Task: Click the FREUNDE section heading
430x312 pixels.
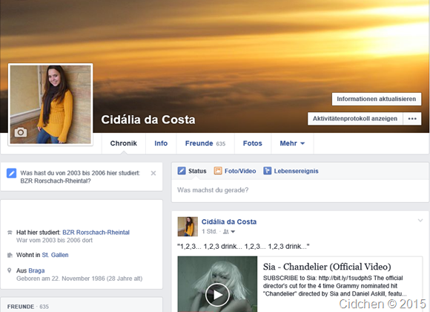Action: (21, 307)
